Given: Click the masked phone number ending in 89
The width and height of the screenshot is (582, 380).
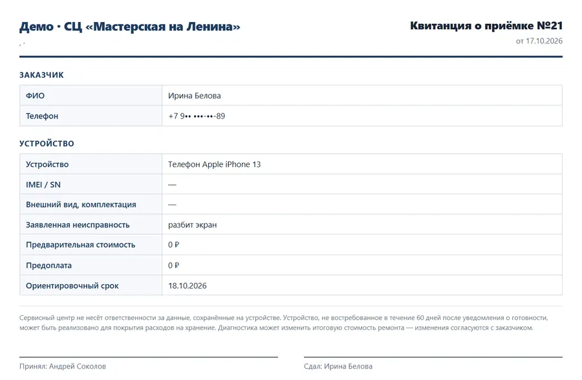Looking at the screenshot, I should tap(197, 116).
